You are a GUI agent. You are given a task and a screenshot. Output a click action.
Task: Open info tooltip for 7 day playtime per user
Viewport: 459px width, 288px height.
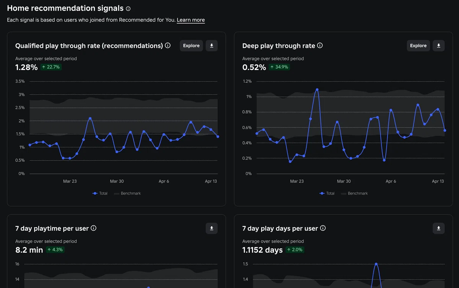click(93, 228)
